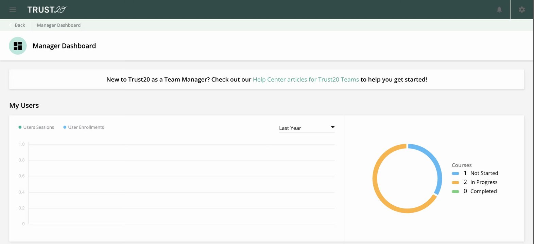The width and height of the screenshot is (534, 244).
Task: Click the blue donut chart segment
Action: [x=435, y=163]
